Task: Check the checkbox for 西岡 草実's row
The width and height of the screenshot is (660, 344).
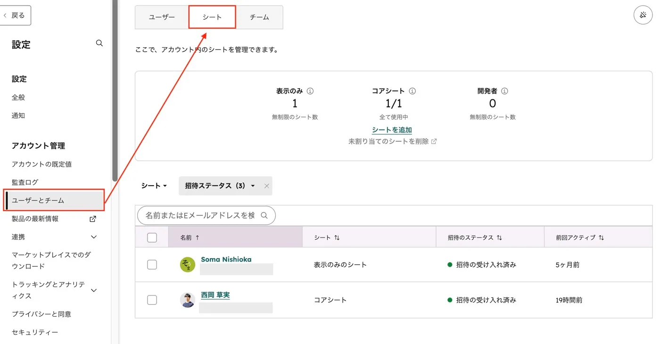Action: tap(152, 300)
